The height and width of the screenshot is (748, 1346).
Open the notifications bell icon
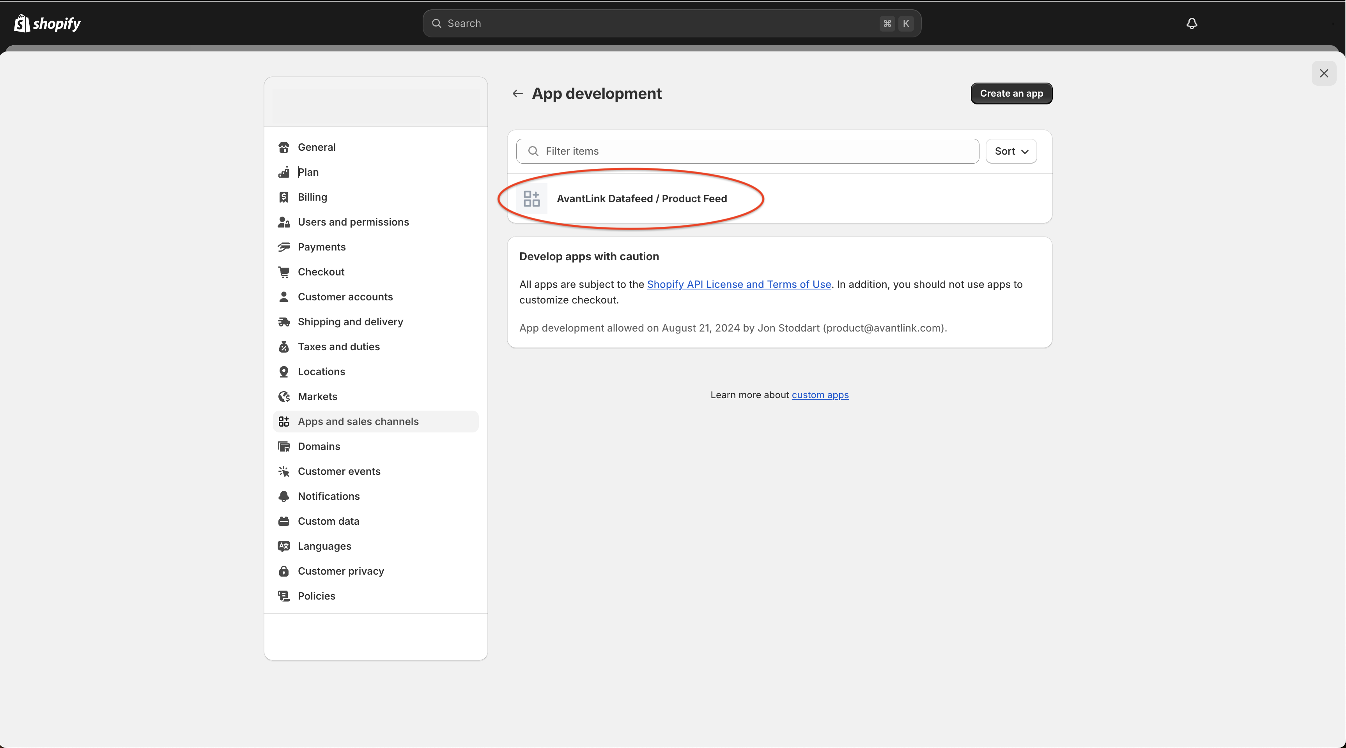point(1192,23)
